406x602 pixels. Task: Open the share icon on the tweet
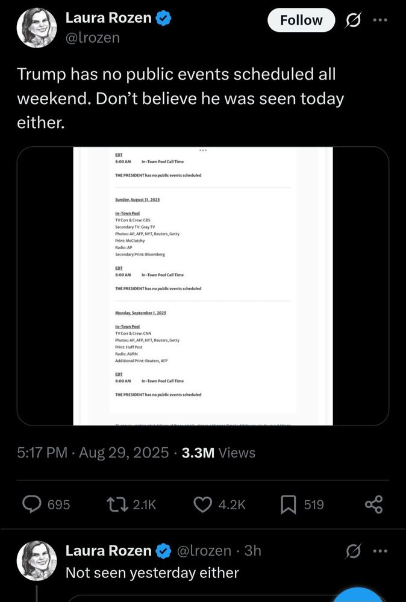[373, 504]
